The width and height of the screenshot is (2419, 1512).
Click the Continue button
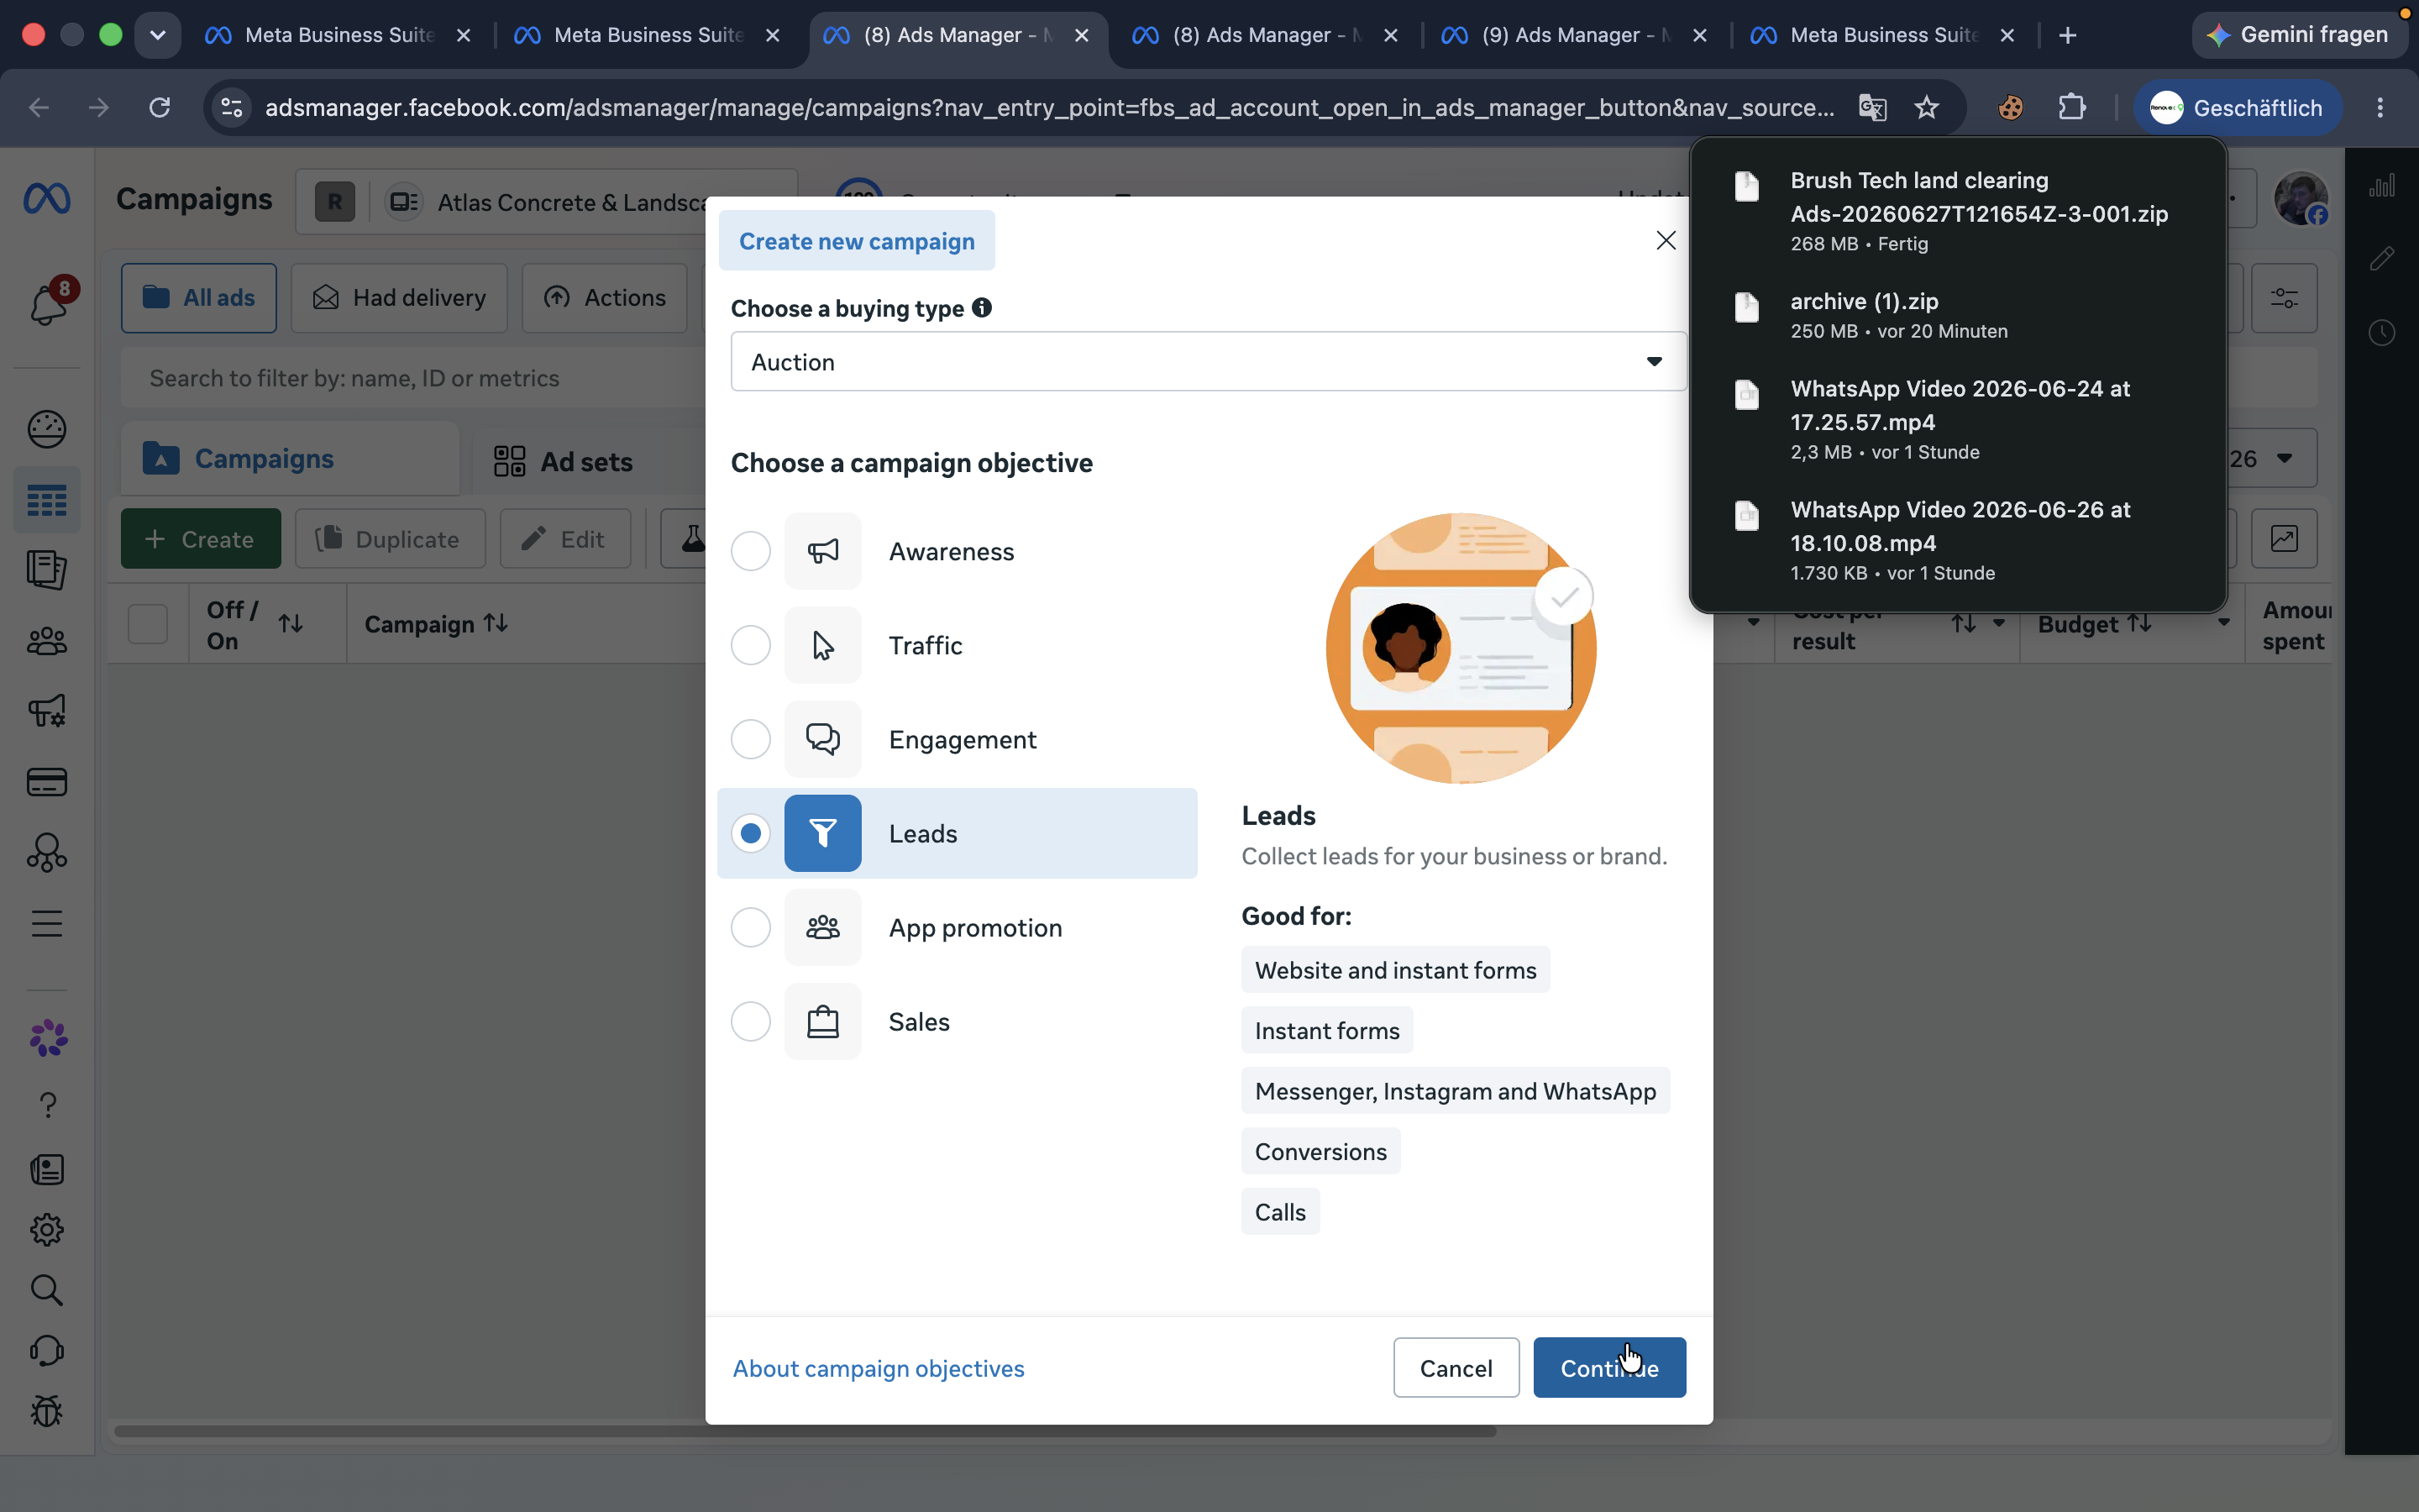(x=1609, y=1367)
